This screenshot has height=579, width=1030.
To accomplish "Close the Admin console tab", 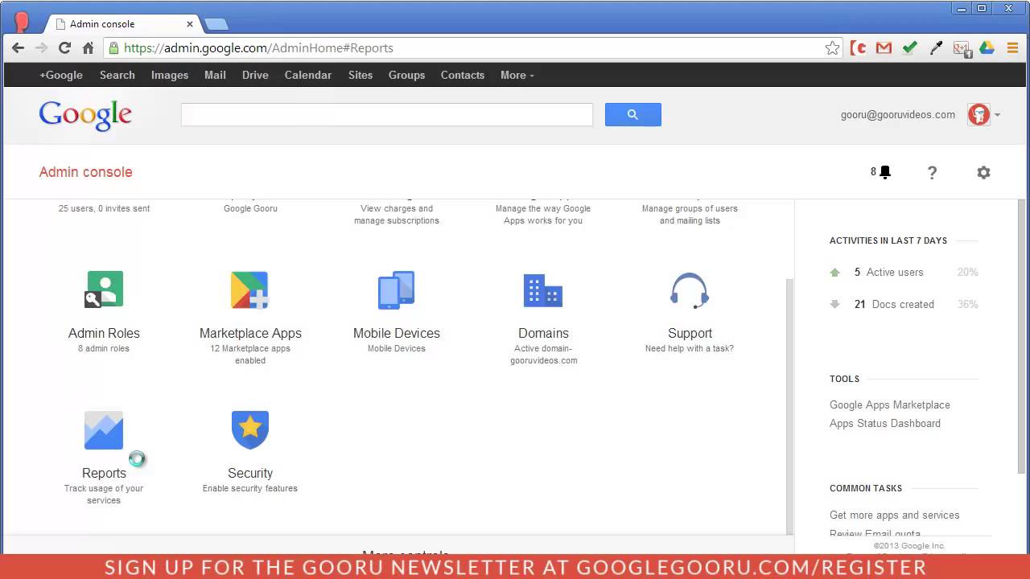I will tap(190, 24).
